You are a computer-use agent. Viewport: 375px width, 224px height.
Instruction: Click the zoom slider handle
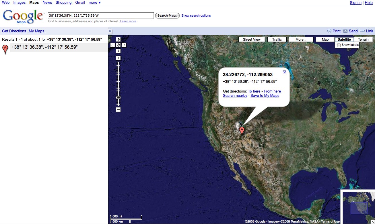tap(118, 97)
